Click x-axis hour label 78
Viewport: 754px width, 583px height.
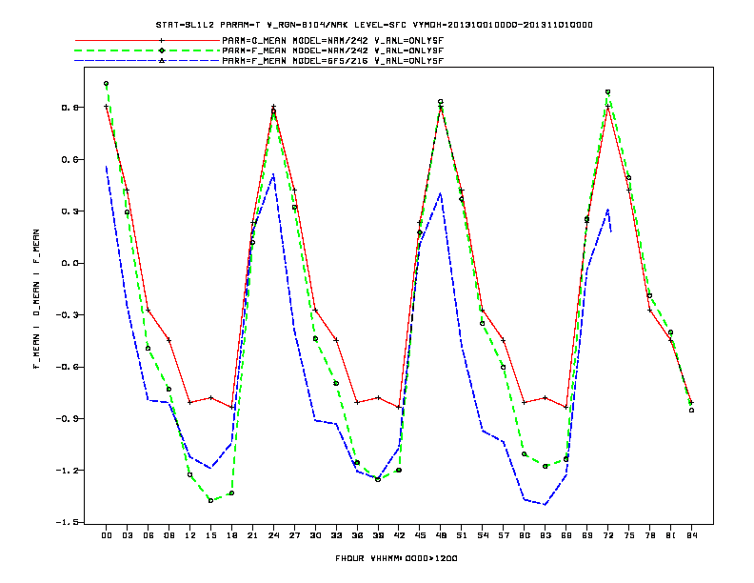[649, 535]
